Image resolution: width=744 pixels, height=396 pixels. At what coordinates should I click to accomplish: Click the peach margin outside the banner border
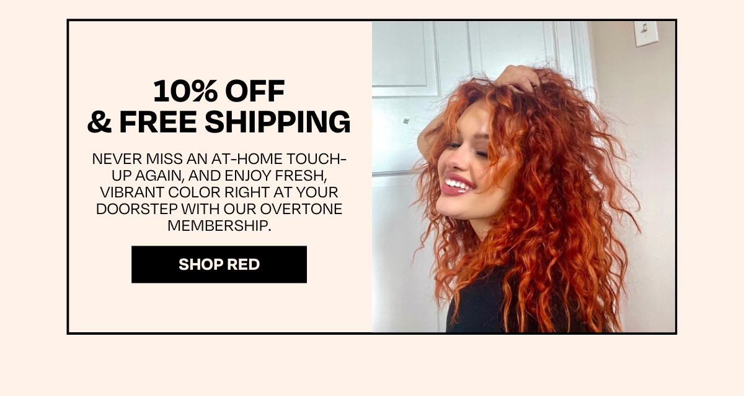click(x=372, y=365)
